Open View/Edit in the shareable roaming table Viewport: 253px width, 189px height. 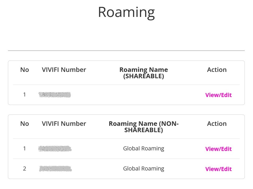pyautogui.click(x=219, y=95)
